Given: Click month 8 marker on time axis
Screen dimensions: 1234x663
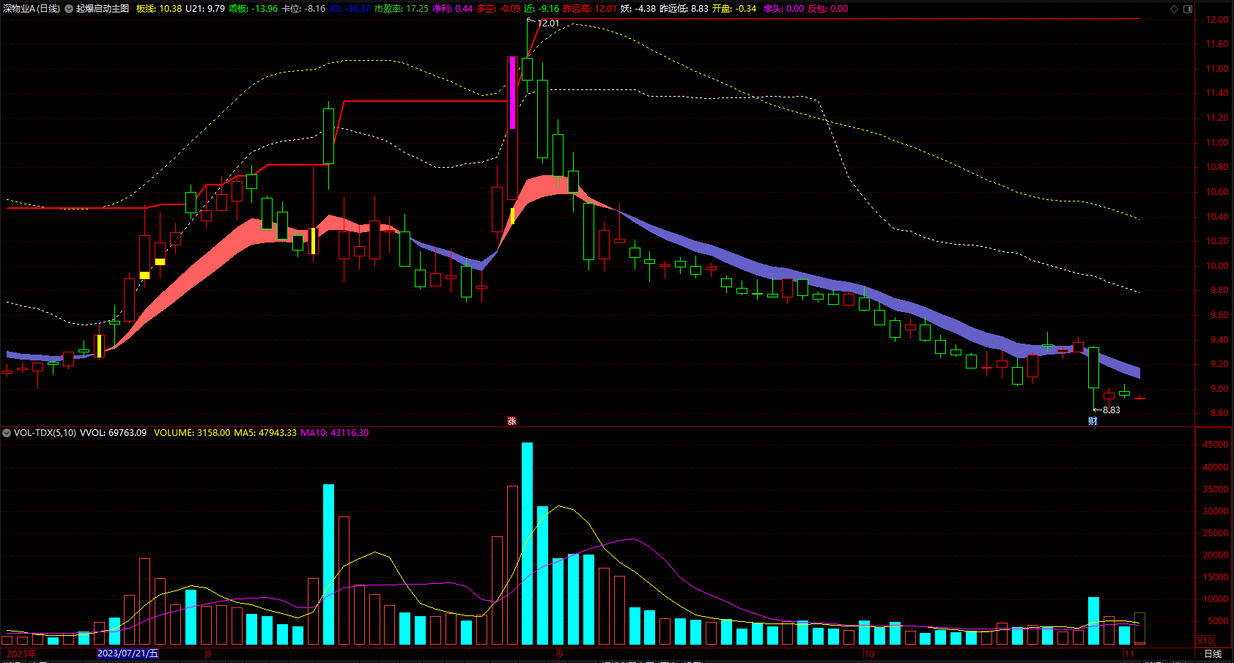Looking at the screenshot, I should coord(208,653).
